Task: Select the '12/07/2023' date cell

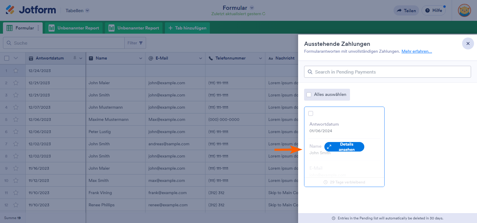Action: 55,107
